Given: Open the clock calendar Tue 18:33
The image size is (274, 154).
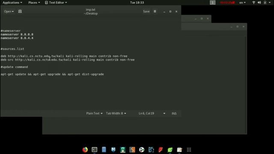Looking at the screenshot, I should coord(137,3).
